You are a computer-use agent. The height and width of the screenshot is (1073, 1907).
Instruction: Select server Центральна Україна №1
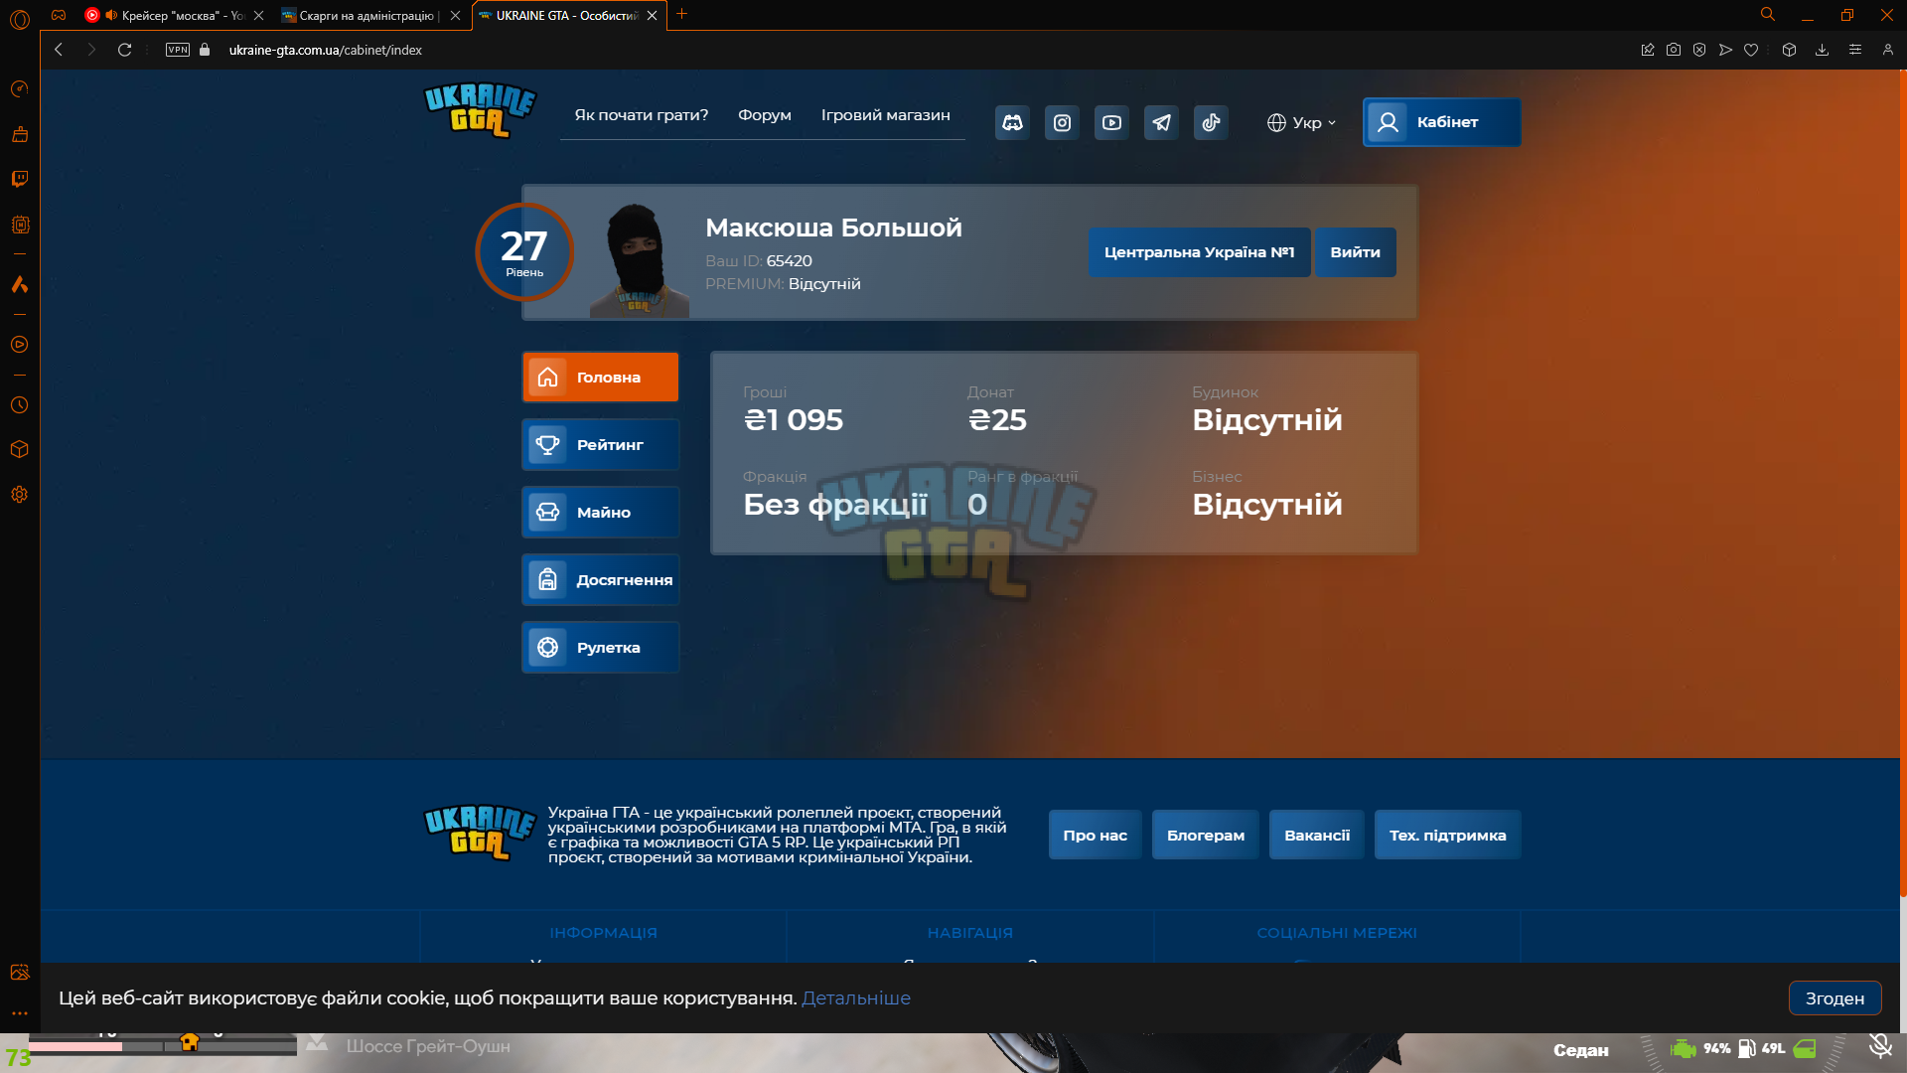coord(1200,252)
